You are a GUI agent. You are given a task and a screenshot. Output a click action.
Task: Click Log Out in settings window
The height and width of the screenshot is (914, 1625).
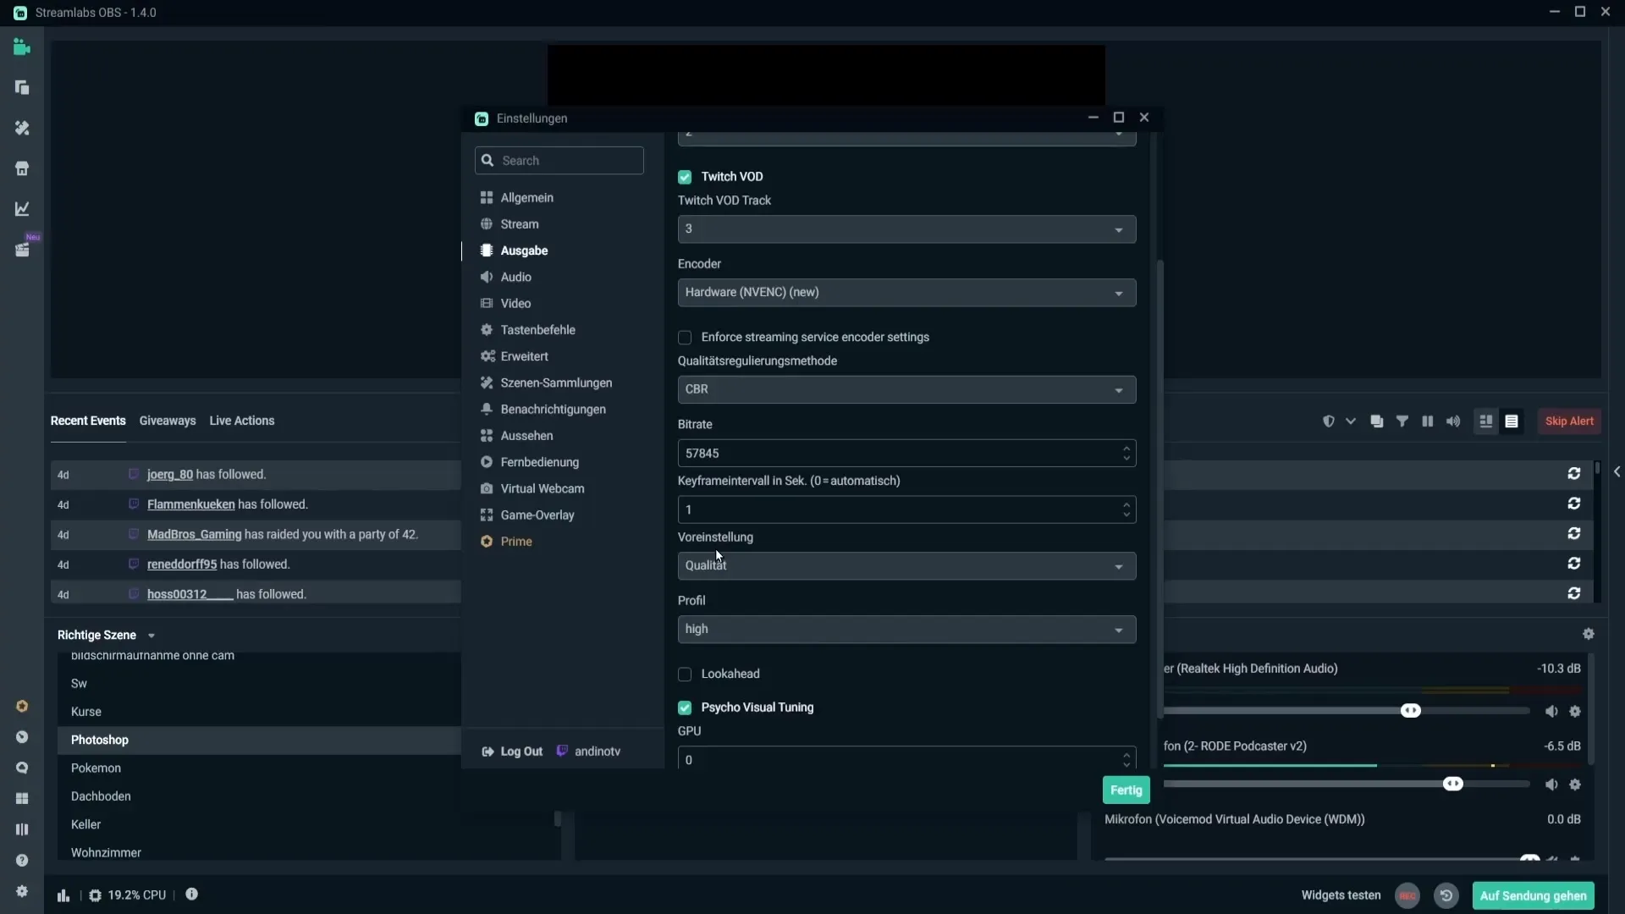pyautogui.click(x=512, y=752)
